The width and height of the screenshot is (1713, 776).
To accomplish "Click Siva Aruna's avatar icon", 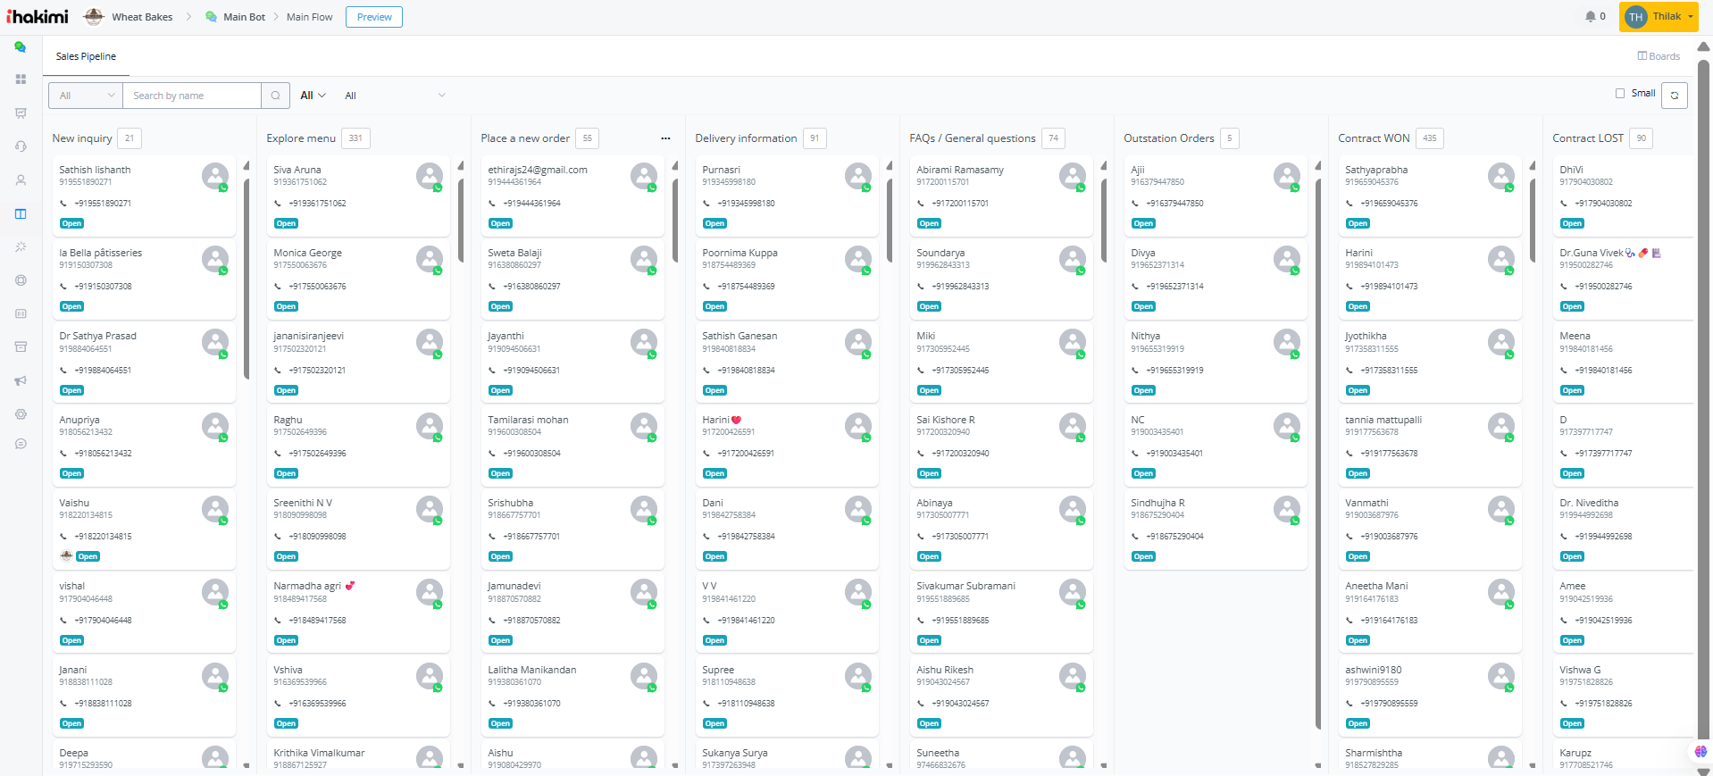I will pyautogui.click(x=430, y=176).
